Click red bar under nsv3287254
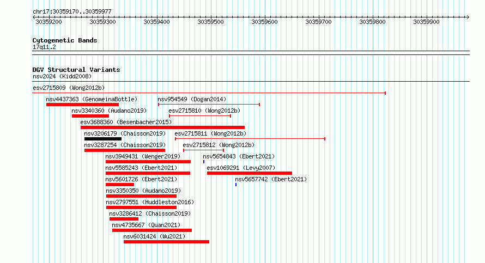 pyautogui.click(x=125, y=150)
